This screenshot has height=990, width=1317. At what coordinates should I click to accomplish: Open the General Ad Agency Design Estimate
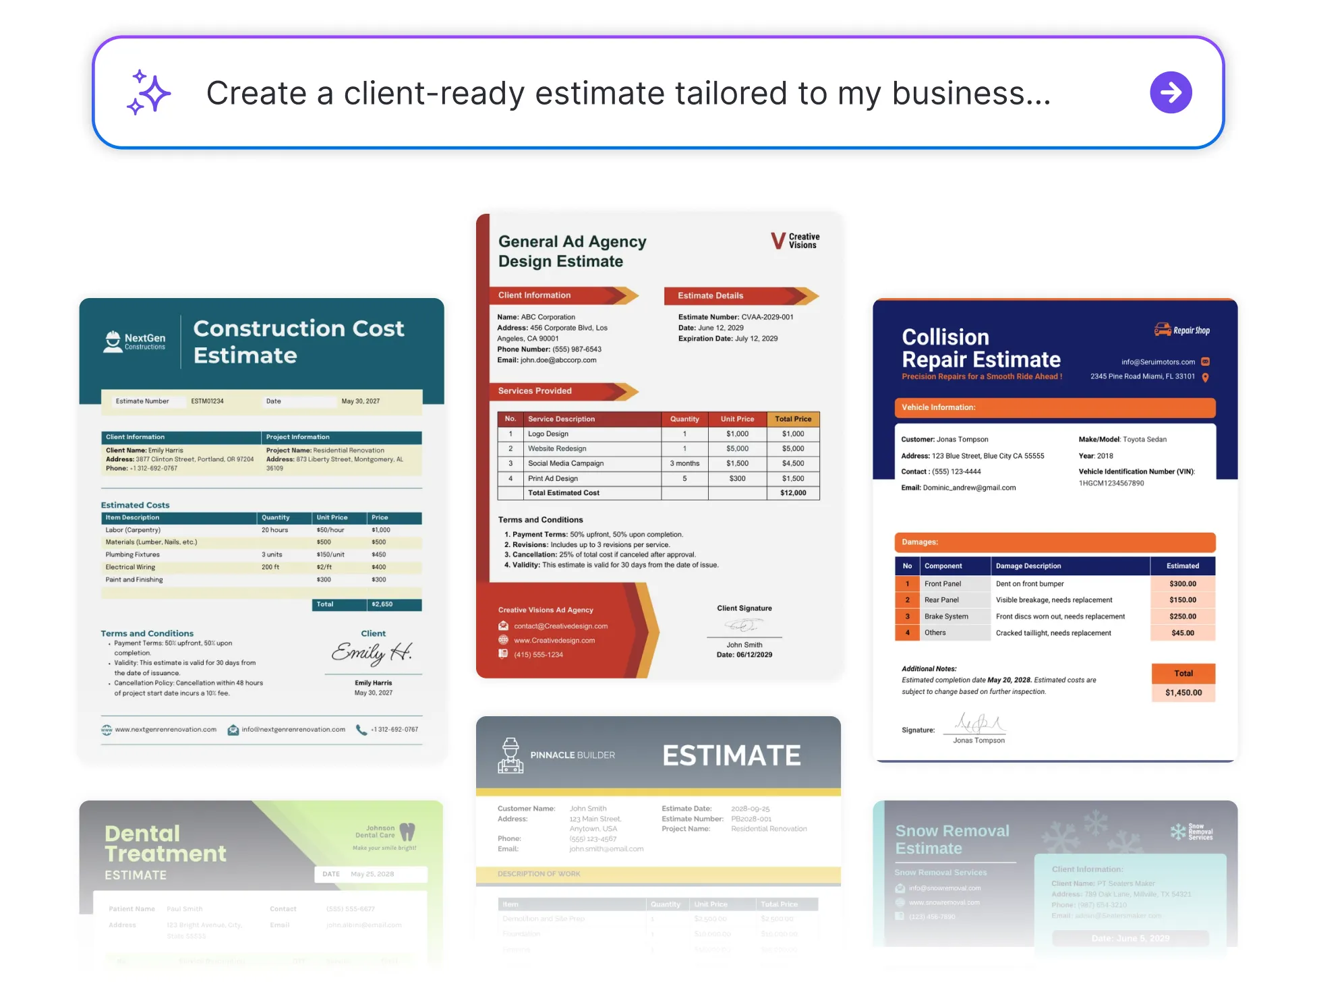[x=658, y=446]
